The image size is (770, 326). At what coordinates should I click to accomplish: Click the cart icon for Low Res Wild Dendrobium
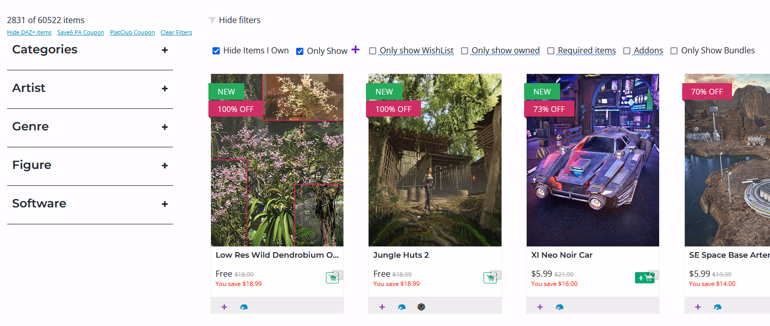tap(332, 278)
